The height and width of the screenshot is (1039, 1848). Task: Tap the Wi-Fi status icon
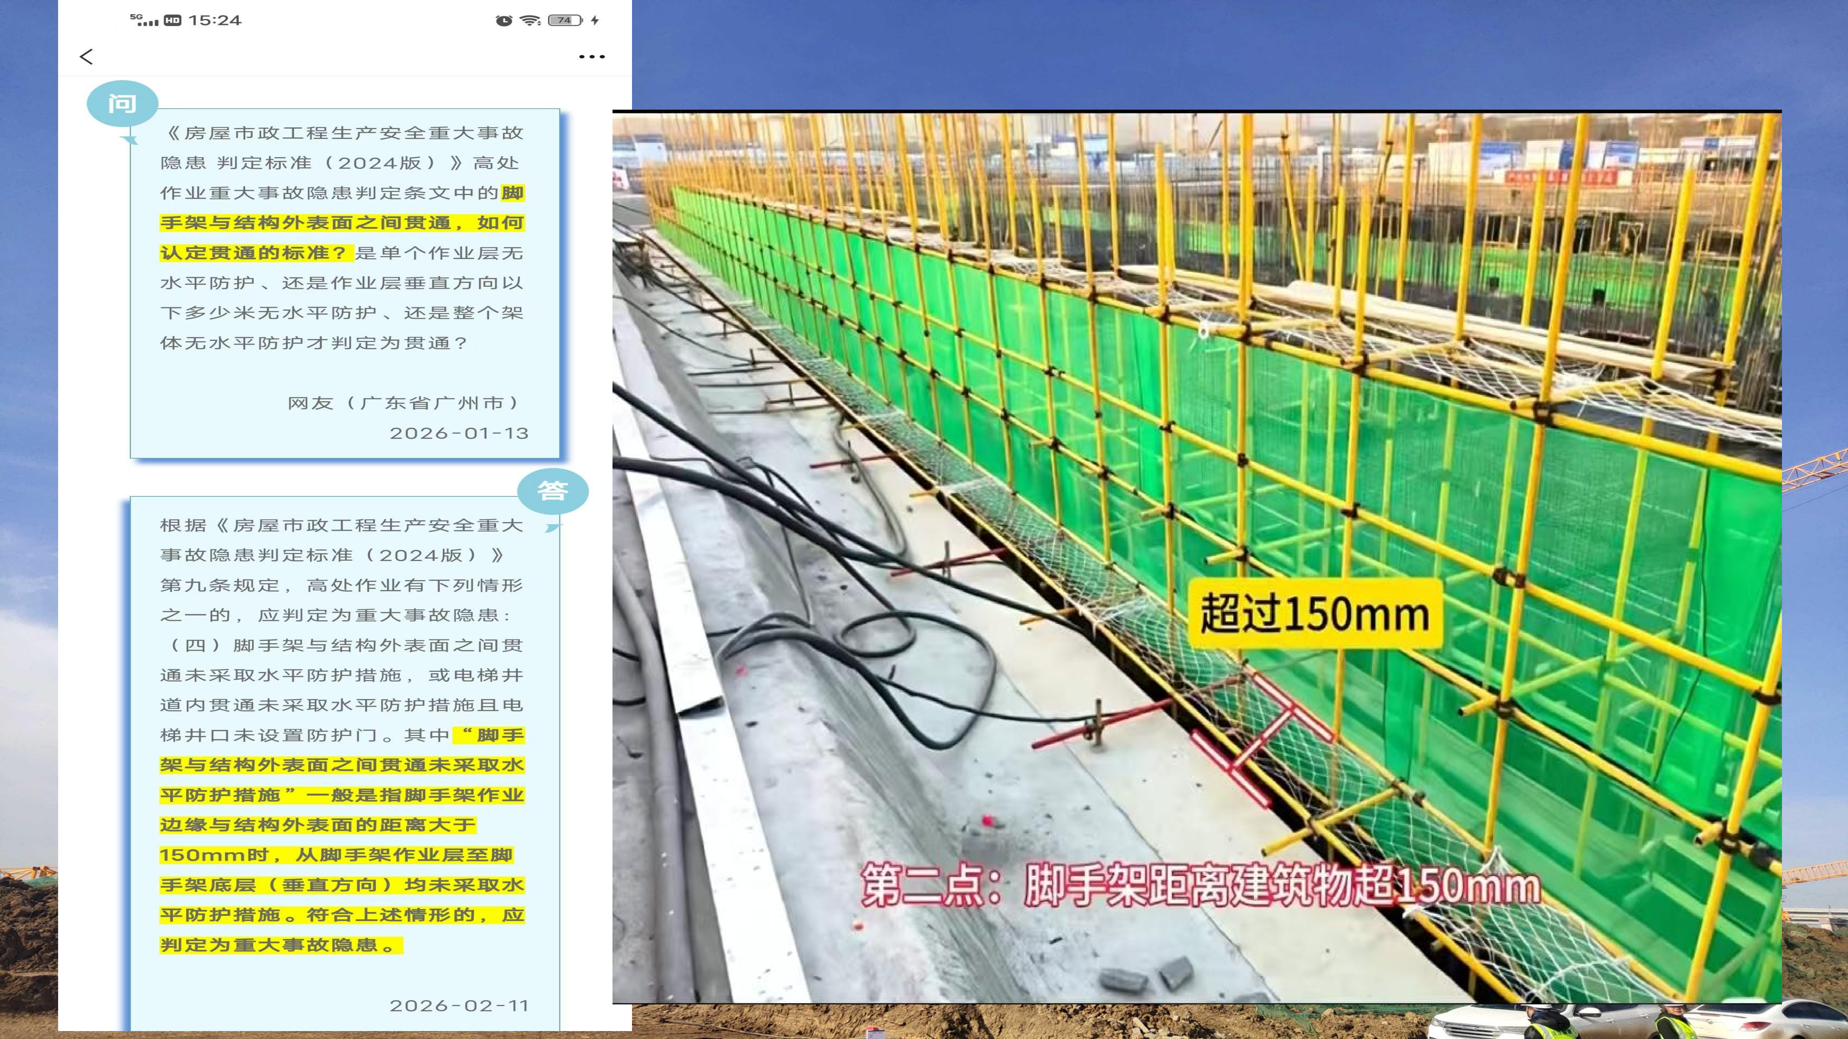point(530,20)
